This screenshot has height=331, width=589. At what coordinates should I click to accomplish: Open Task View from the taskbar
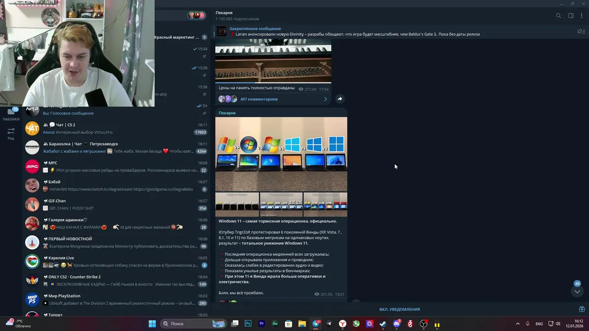coord(235,324)
